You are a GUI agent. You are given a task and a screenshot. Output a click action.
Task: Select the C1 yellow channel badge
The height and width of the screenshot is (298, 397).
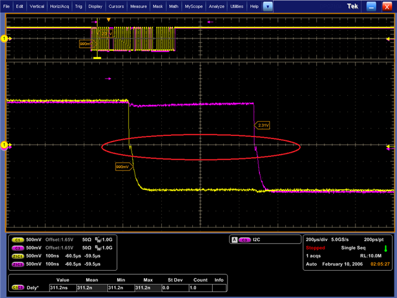(18, 240)
